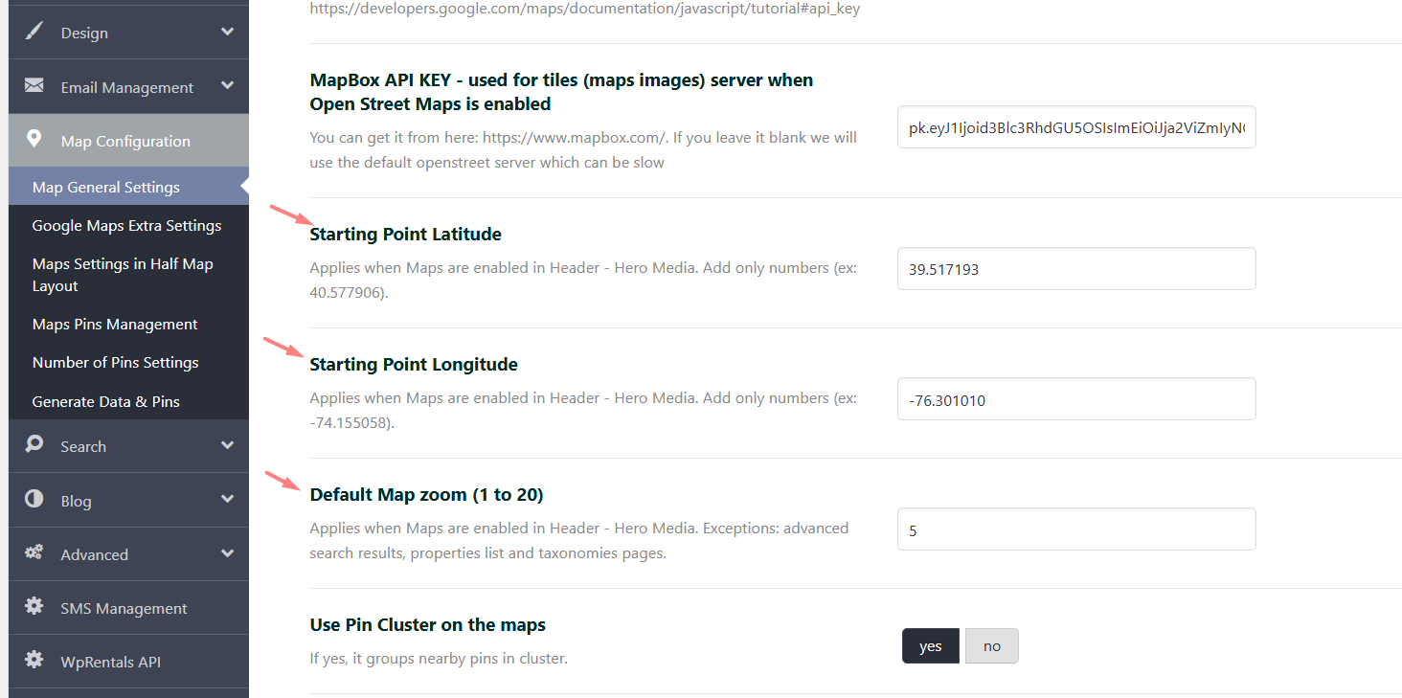The height and width of the screenshot is (698, 1402).
Task: Click the Email Management envelope icon
Action: point(34,86)
